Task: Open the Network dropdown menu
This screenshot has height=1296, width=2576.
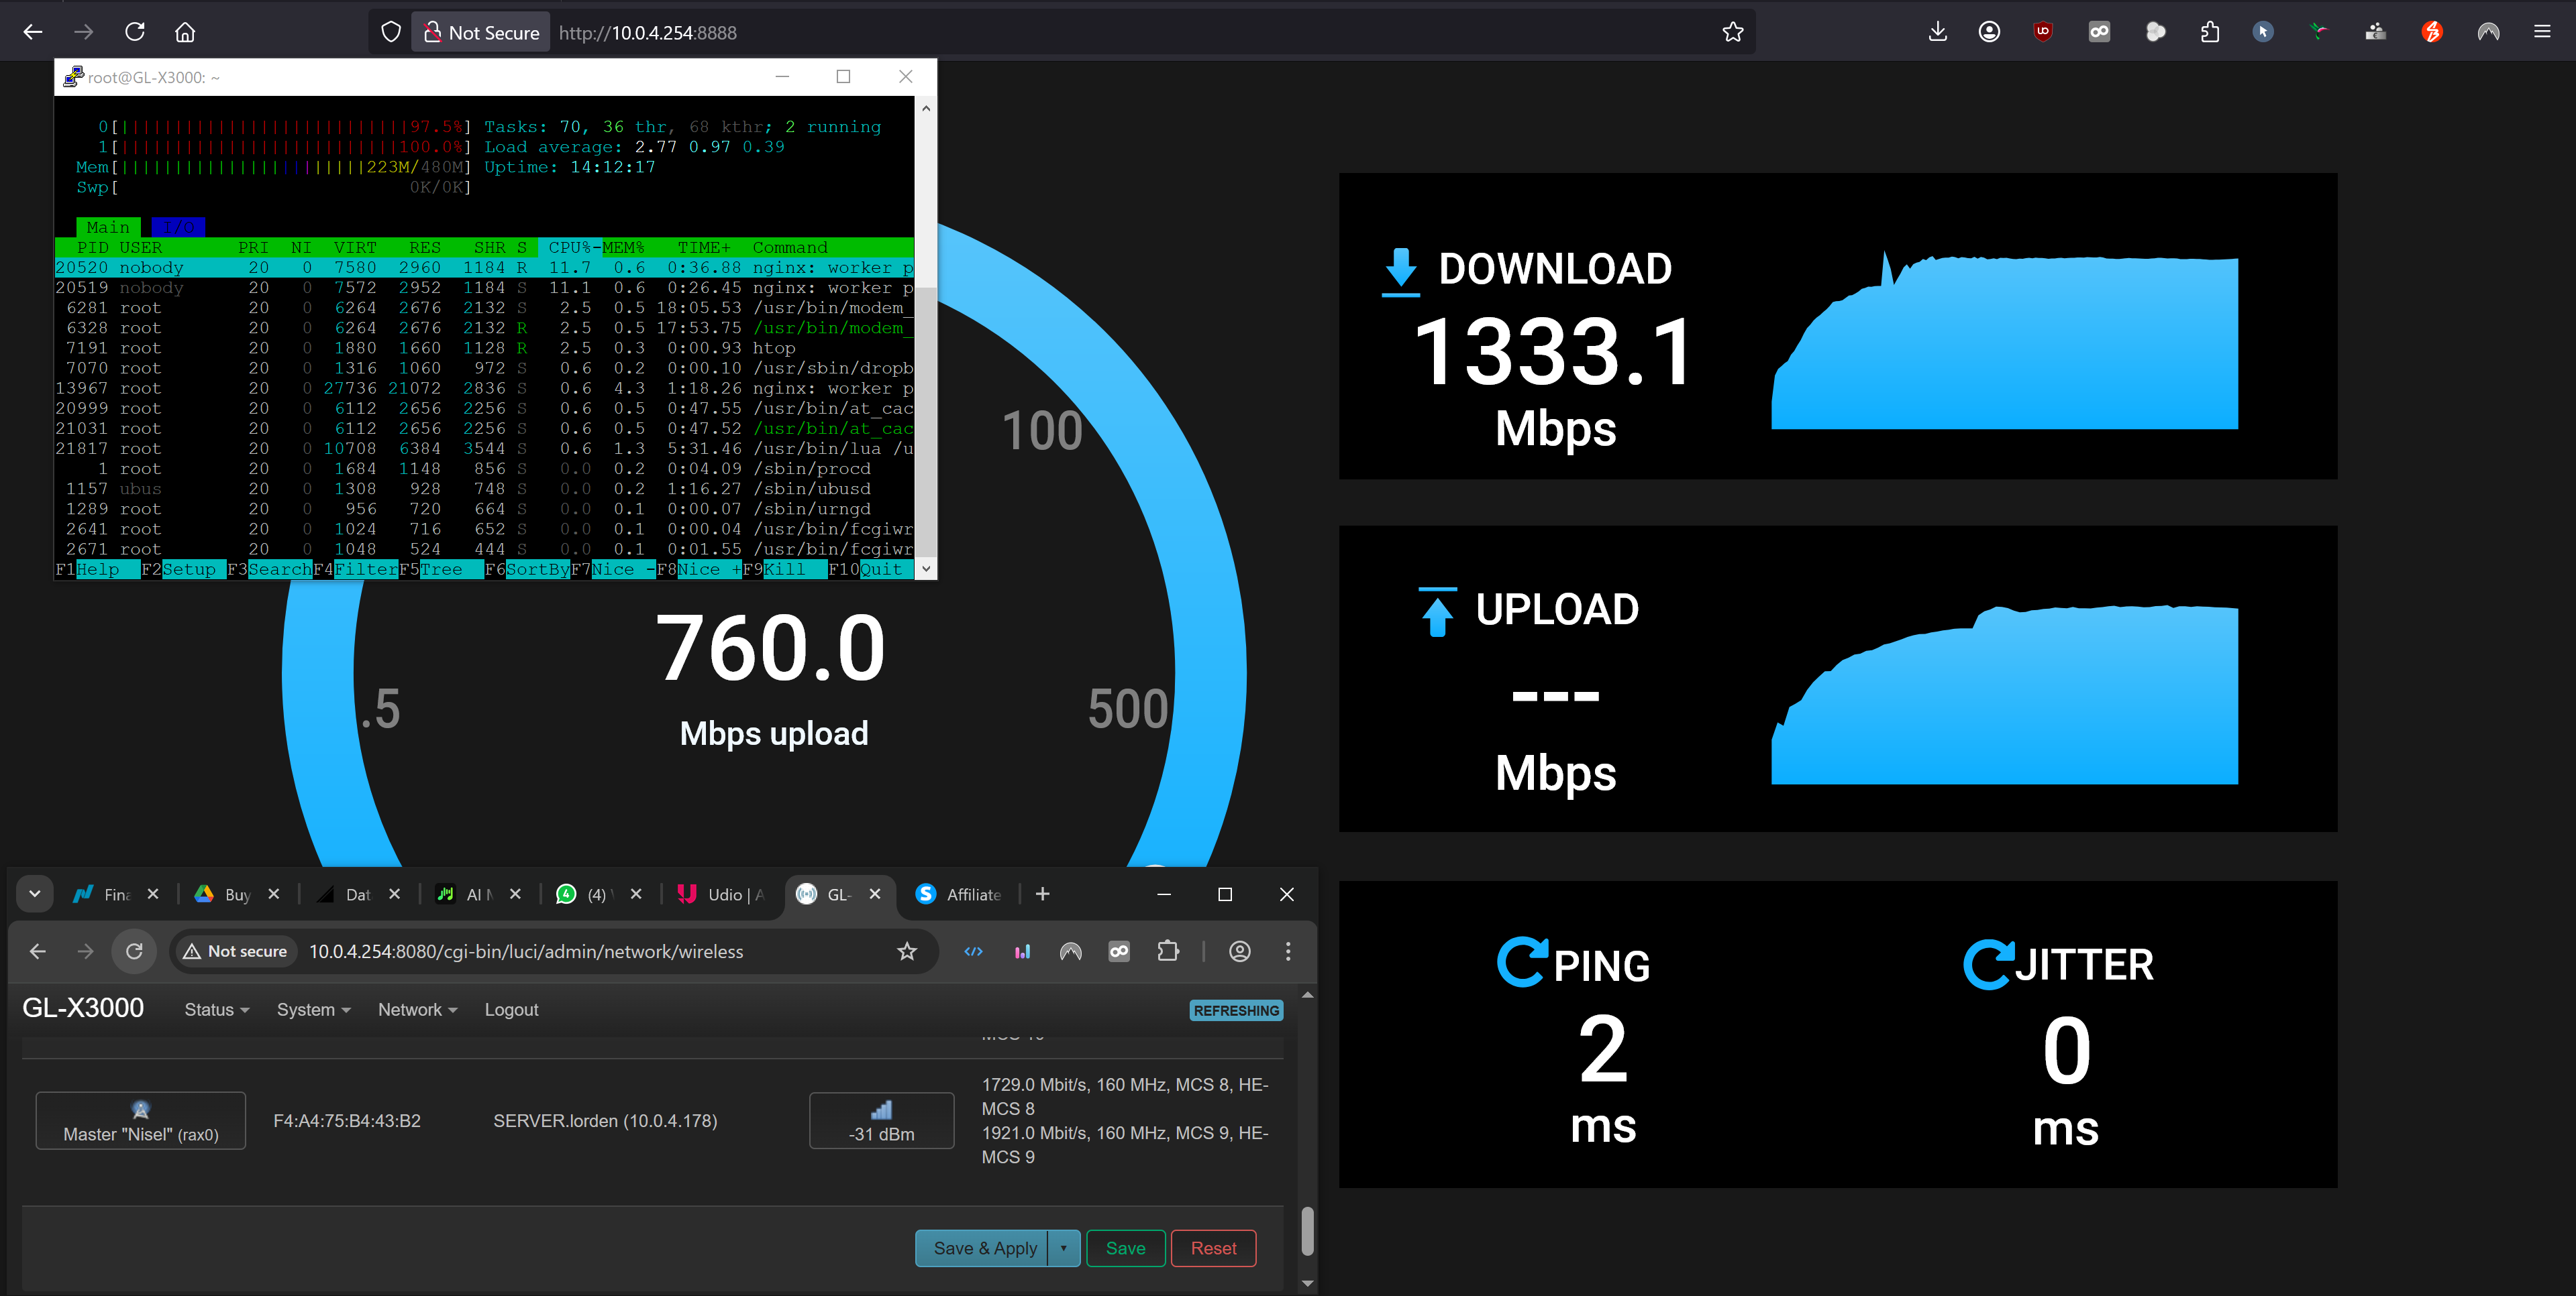Action: coord(417,1010)
